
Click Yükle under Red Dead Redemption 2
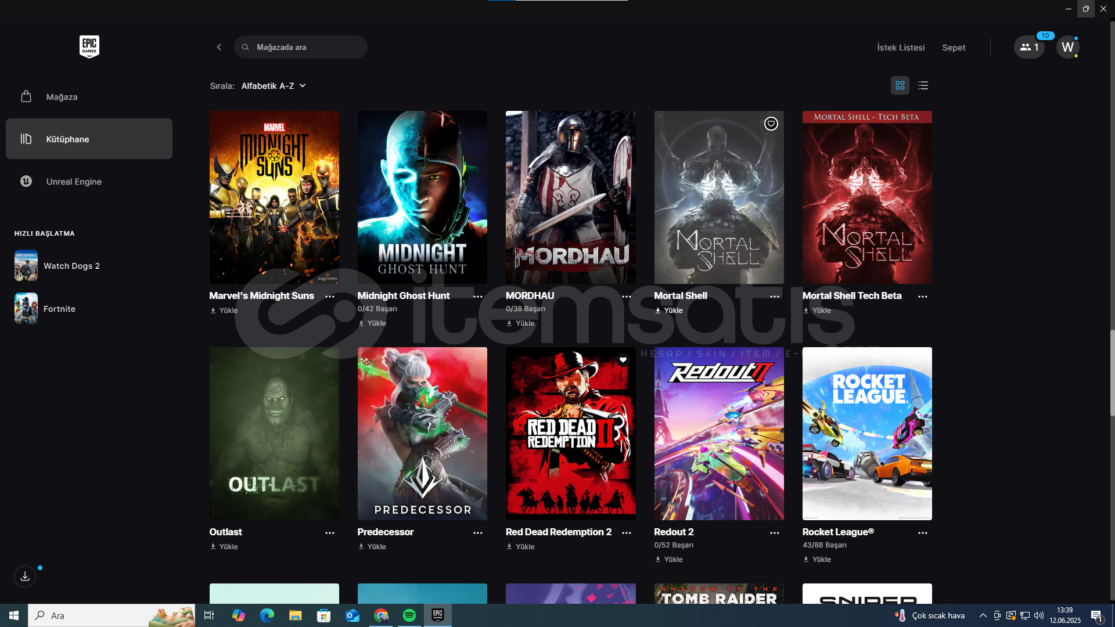[x=521, y=547]
